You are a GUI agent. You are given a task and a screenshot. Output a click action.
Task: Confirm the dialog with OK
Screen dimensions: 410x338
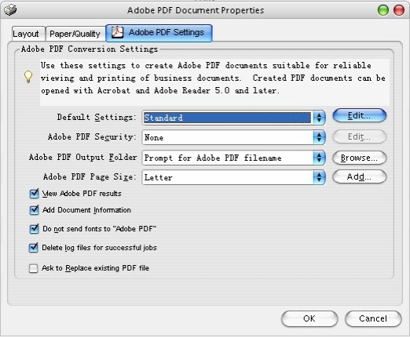(309, 318)
